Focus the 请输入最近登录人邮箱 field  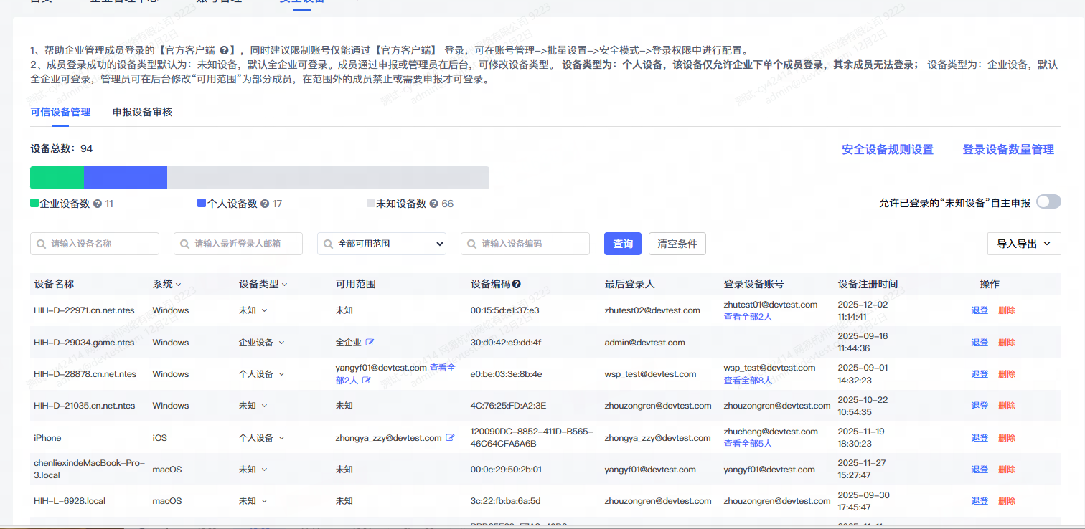click(x=238, y=244)
